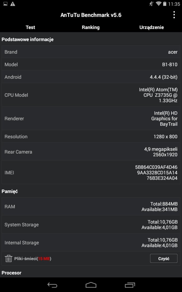The width and height of the screenshot is (182, 292).
Task: Switch to the Ranking tab
Action: pyautogui.click(x=91, y=27)
